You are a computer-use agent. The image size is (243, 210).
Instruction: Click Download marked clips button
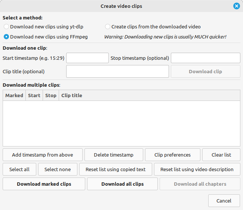[44, 184]
